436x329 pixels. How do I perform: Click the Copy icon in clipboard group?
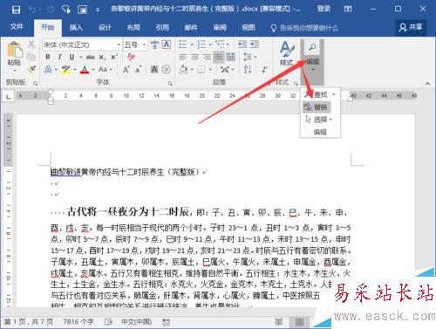31,57
